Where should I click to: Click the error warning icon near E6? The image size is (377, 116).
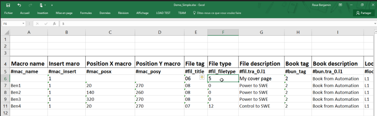(x=202, y=78)
